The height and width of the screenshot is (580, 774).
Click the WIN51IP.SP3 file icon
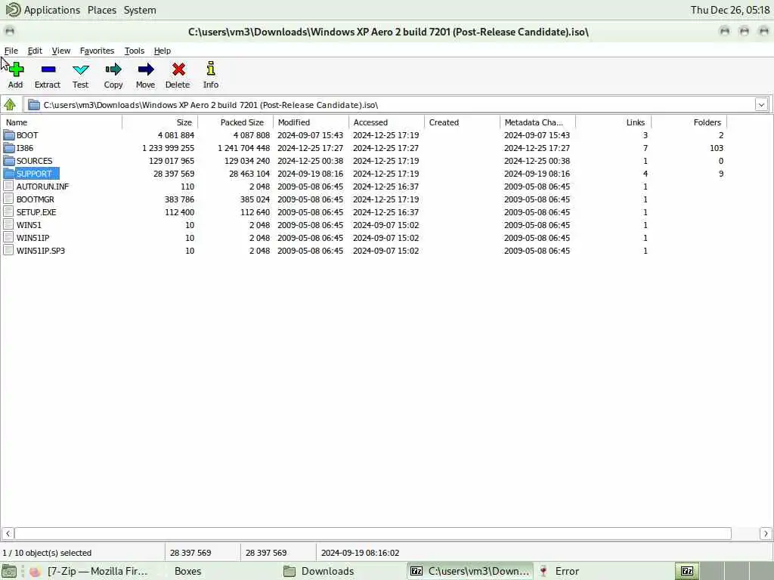click(8, 250)
